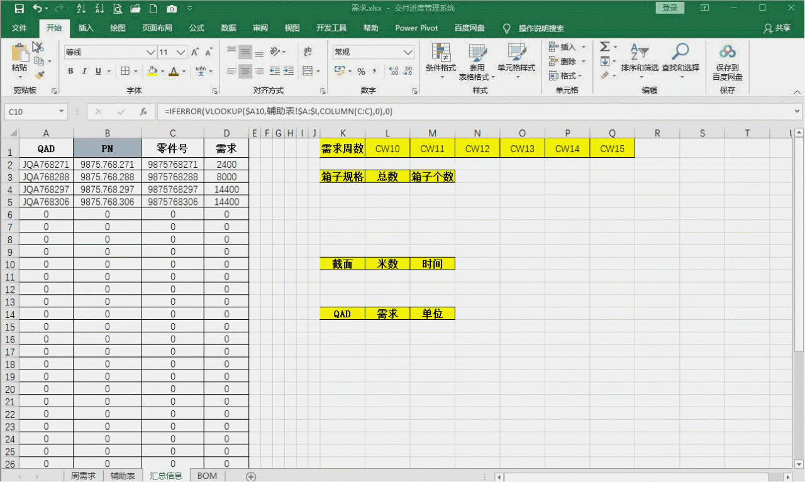Save to Baidu Netdisk
Viewport: 805px width, 482px height.
[728, 62]
